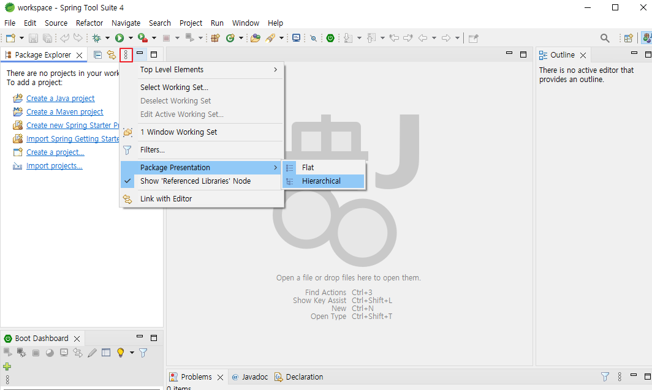This screenshot has height=390, width=652.
Task: Open the lightbulb dropdown in Boot Dashboard
Action: click(x=132, y=353)
